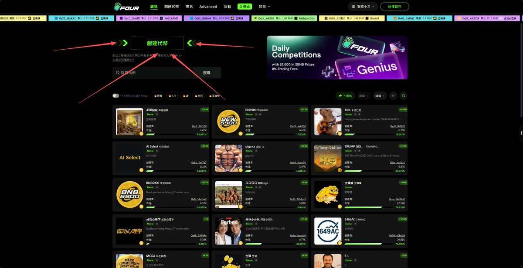Toggle the 已上線Pancake Swap switch
The width and height of the screenshot is (523, 268).
(115, 95)
